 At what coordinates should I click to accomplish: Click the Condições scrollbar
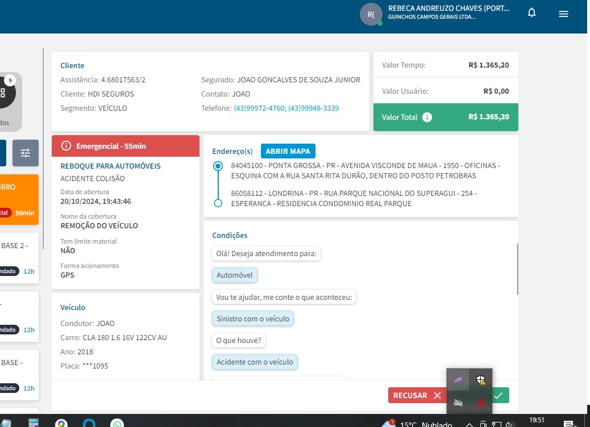(x=518, y=269)
